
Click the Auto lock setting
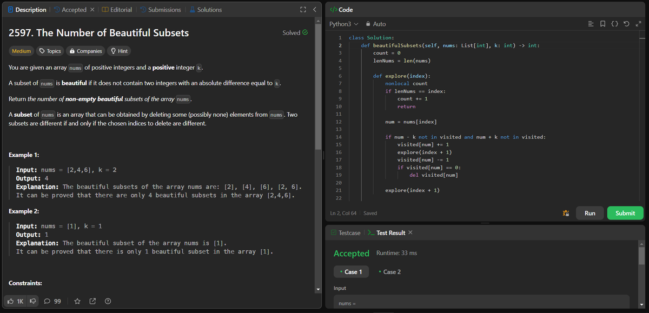pos(376,24)
